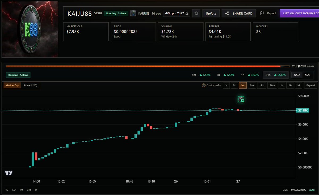Viewport: 319px width, 195px height.
Task: Click List on CrypticPump button
Action: point(299,13)
